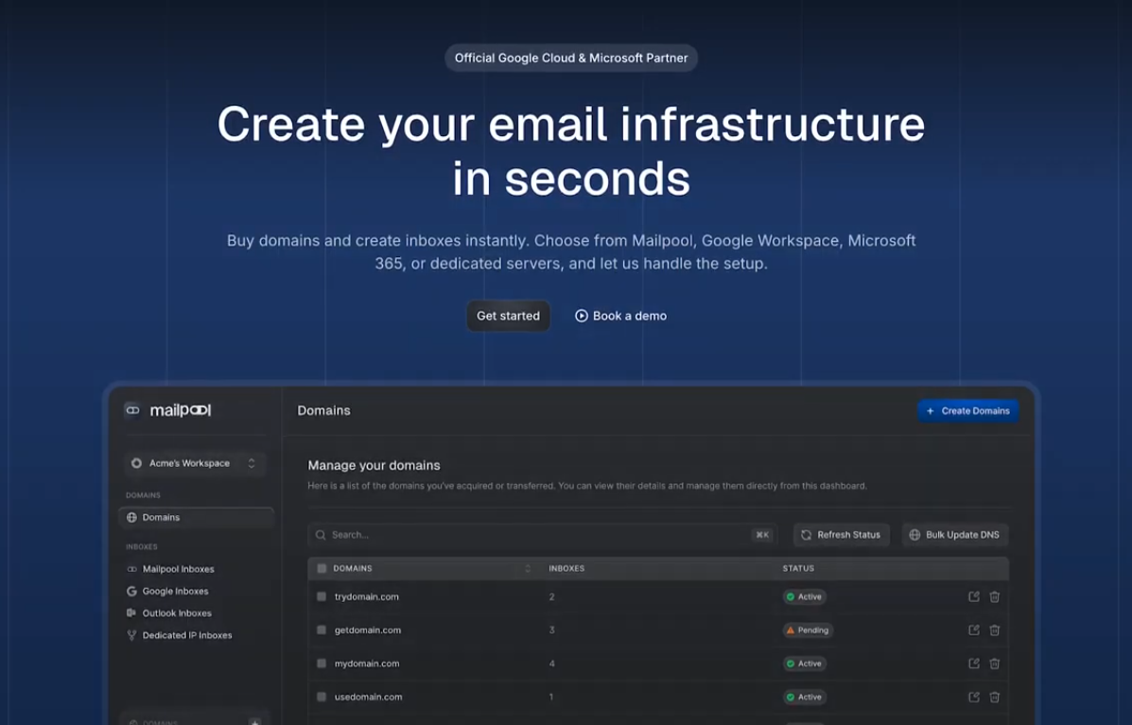Select all domains with header checkbox
This screenshot has height=725, width=1132.
322,568
